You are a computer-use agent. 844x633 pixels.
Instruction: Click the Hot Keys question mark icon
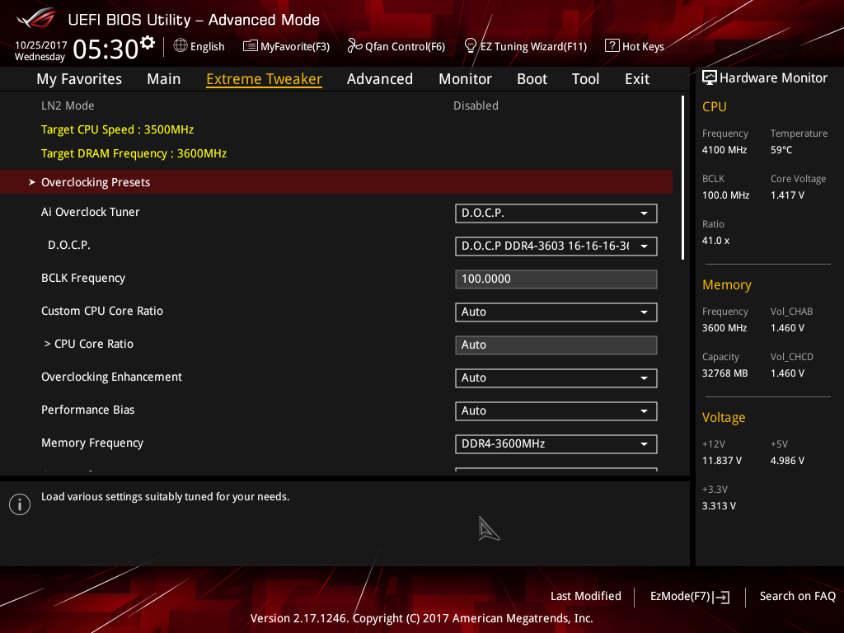[612, 46]
